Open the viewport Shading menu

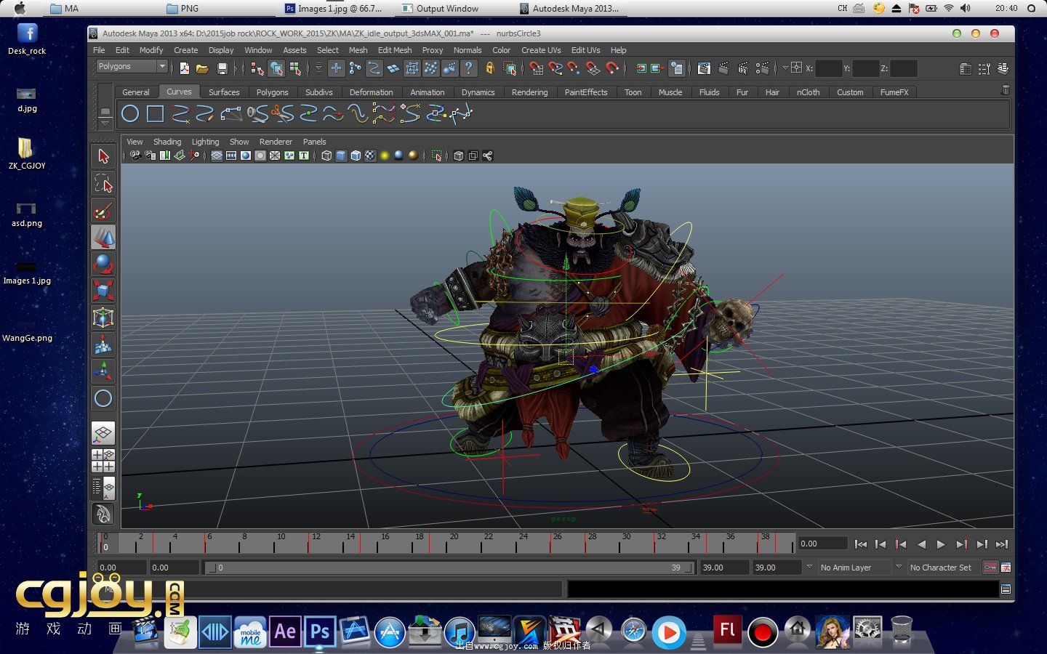167,142
